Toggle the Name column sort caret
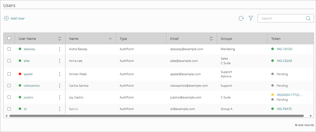This screenshot has width=316, height=132. 110,39
